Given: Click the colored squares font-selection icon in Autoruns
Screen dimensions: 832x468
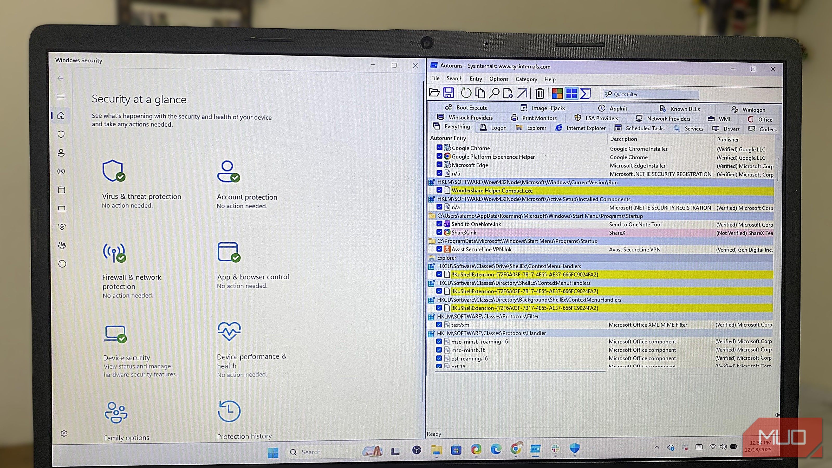Looking at the screenshot, I should (x=556, y=93).
